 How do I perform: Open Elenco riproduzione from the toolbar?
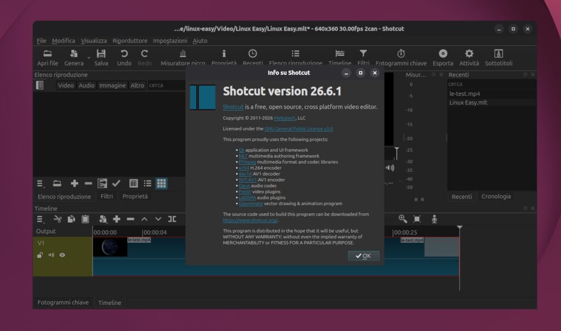[295, 57]
